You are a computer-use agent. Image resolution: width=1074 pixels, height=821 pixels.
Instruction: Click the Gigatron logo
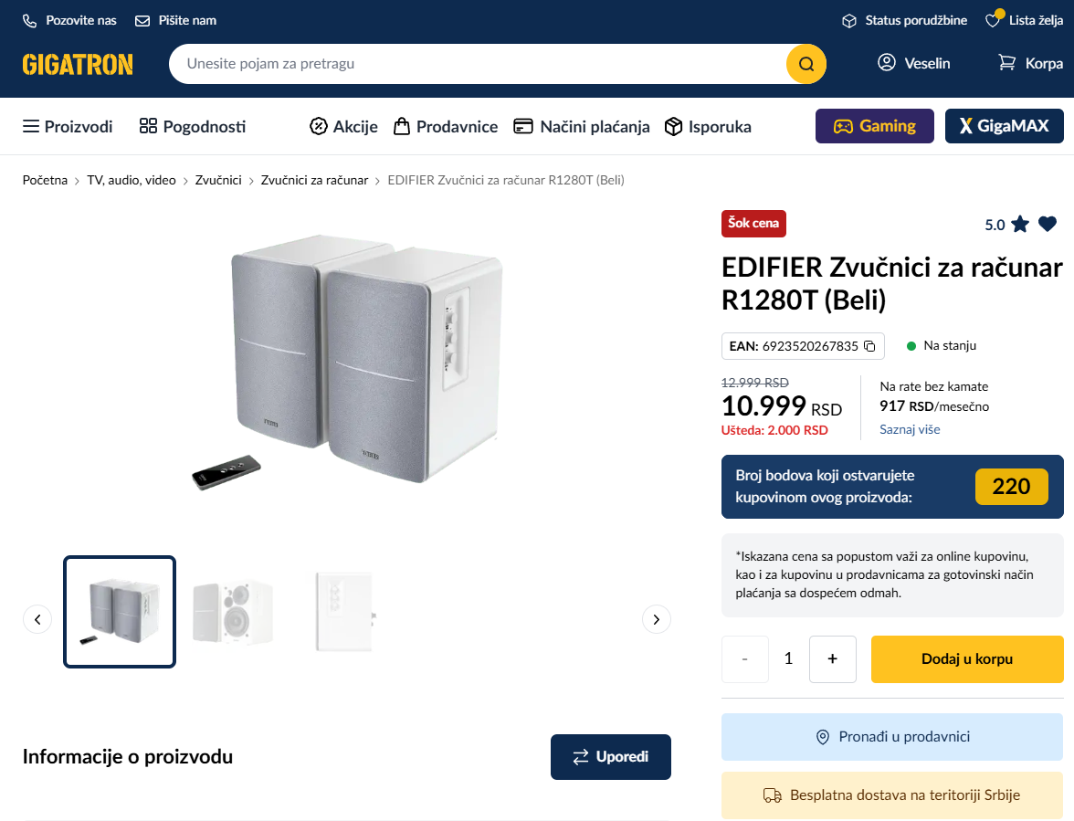pyautogui.click(x=78, y=64)
